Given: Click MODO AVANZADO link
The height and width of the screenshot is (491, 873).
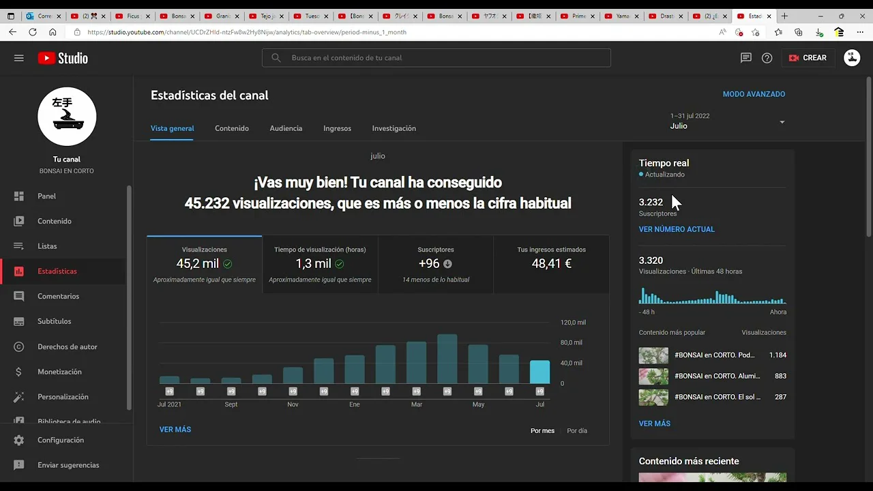Looking at the screenshot, I should coord(754,94).
